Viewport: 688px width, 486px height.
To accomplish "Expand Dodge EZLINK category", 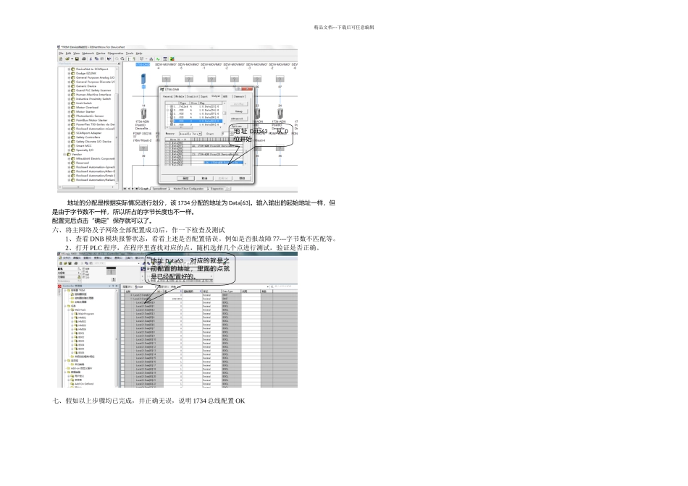I will [69, 73].
